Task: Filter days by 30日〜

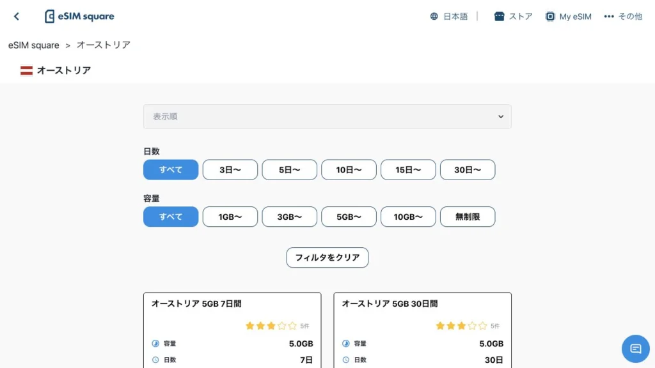Action: 468,170
